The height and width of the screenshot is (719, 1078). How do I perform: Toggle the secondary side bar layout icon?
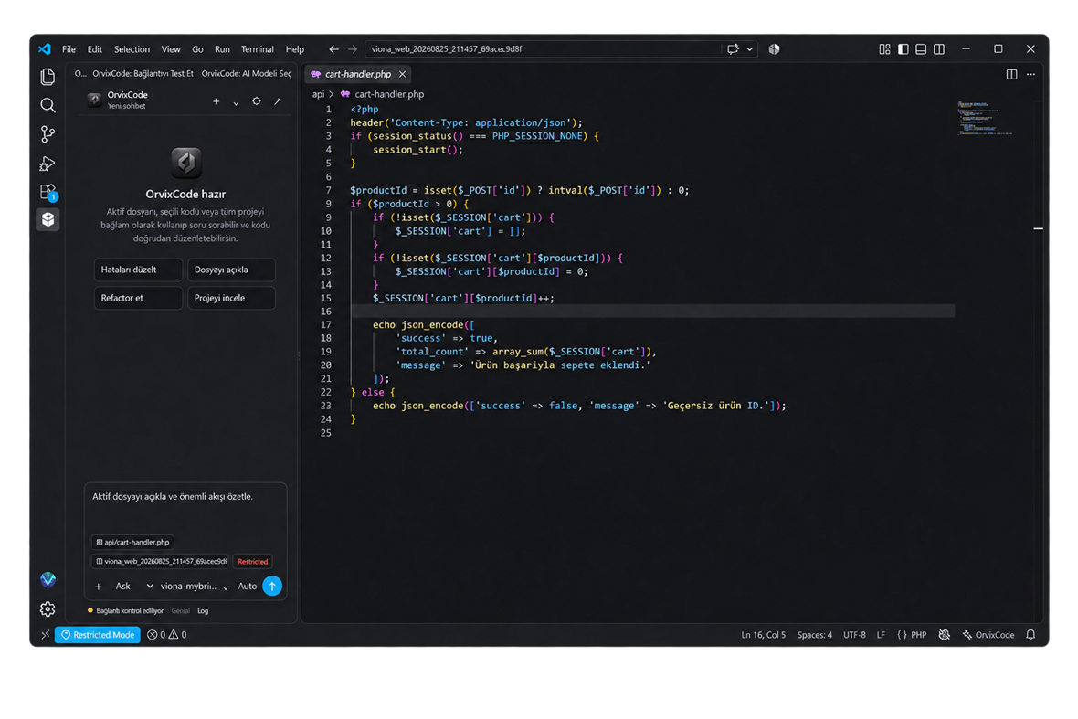pos(939,48)
